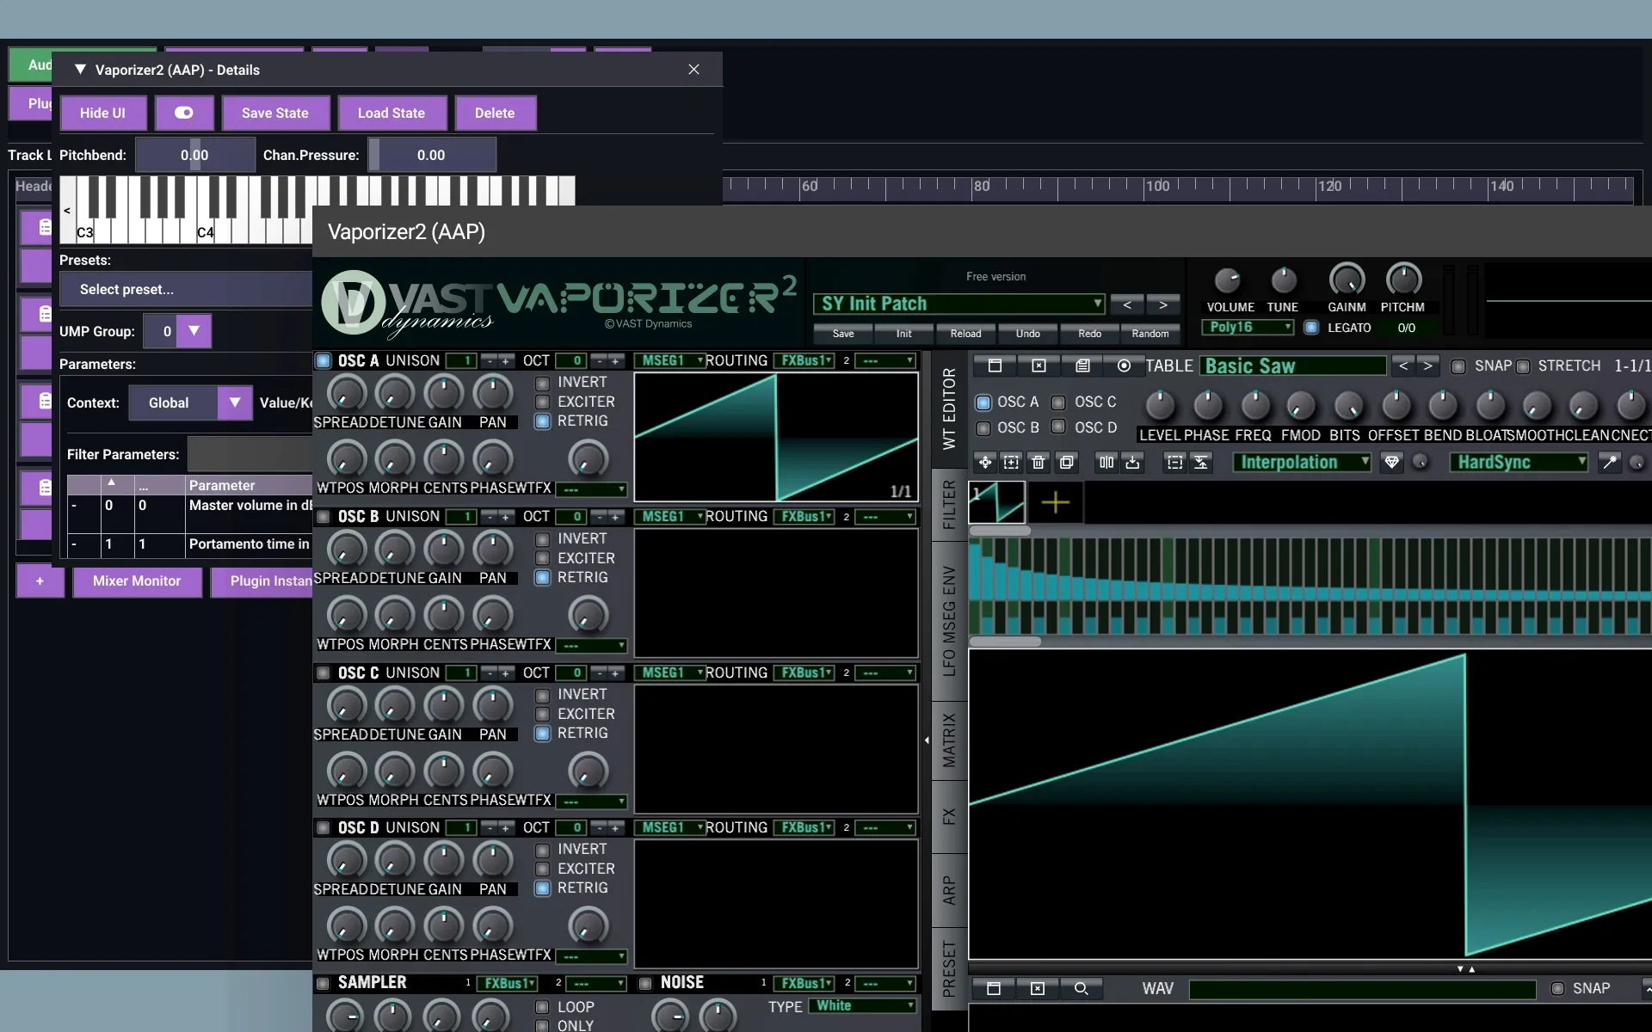Click the Save State button
Viewport: 1652px width, 1032px height.
tap(274, 113)
